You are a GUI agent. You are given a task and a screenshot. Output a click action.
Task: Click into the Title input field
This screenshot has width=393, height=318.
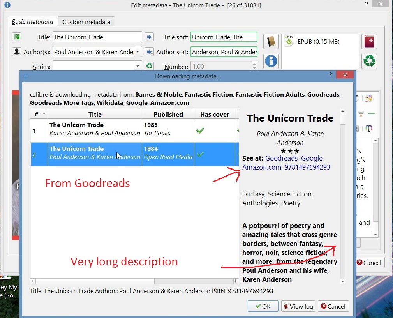tap(97, 37)
